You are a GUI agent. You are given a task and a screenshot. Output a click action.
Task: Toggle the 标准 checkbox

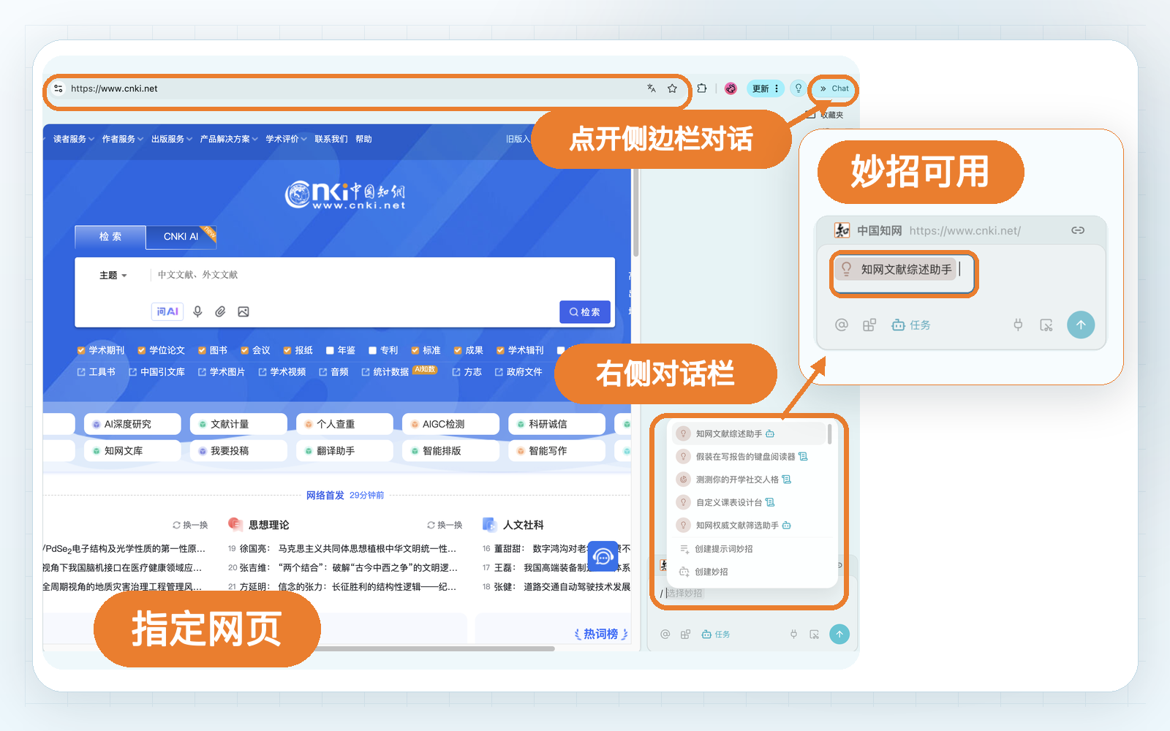415,350
